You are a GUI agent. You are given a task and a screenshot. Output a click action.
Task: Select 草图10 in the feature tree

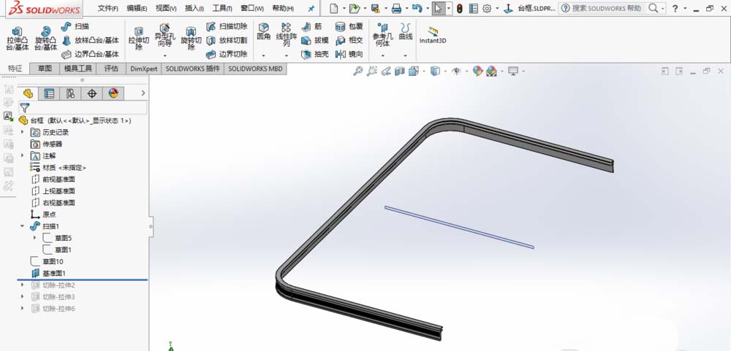(47, 261)
